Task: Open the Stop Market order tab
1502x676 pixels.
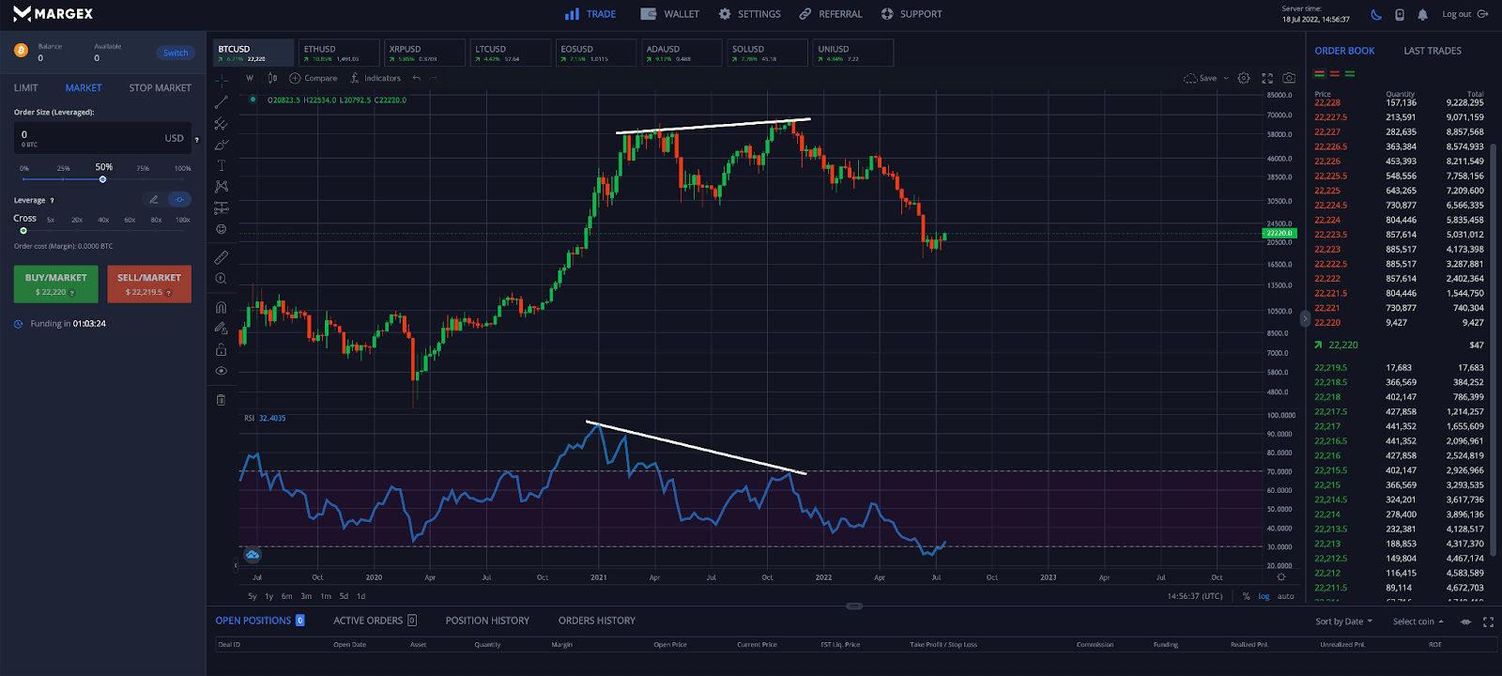Action: click(x=160, y=88)
